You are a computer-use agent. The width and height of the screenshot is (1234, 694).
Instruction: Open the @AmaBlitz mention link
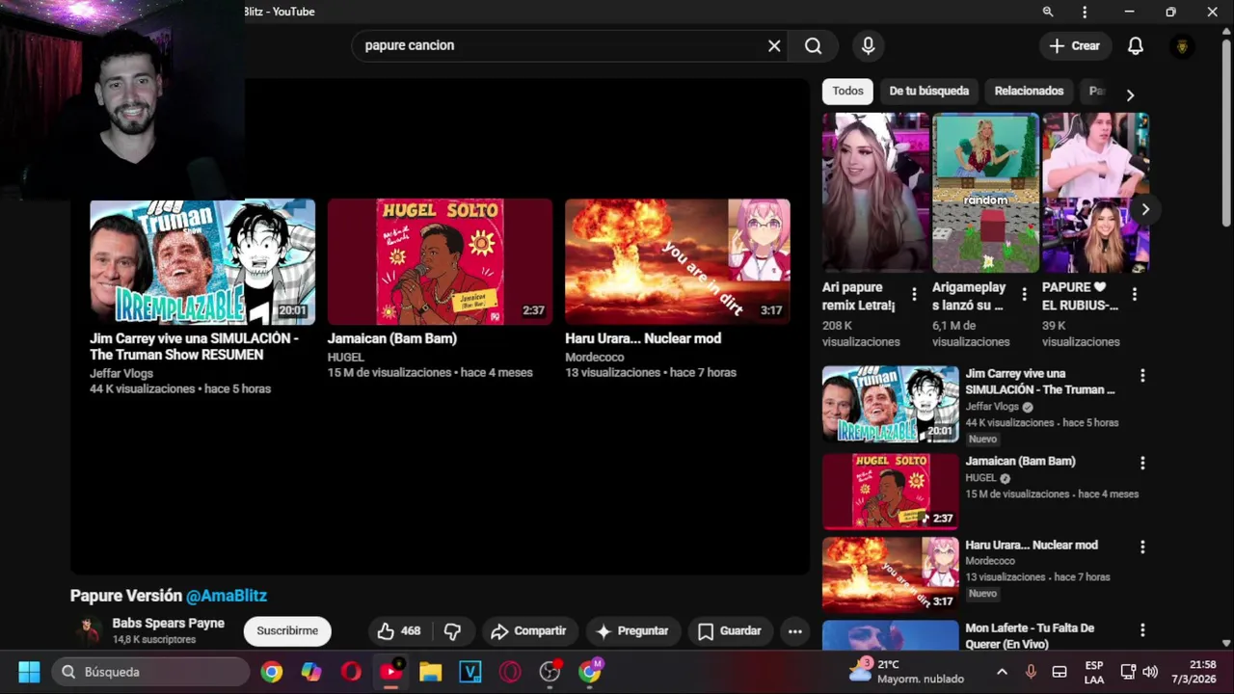[227, 596]
